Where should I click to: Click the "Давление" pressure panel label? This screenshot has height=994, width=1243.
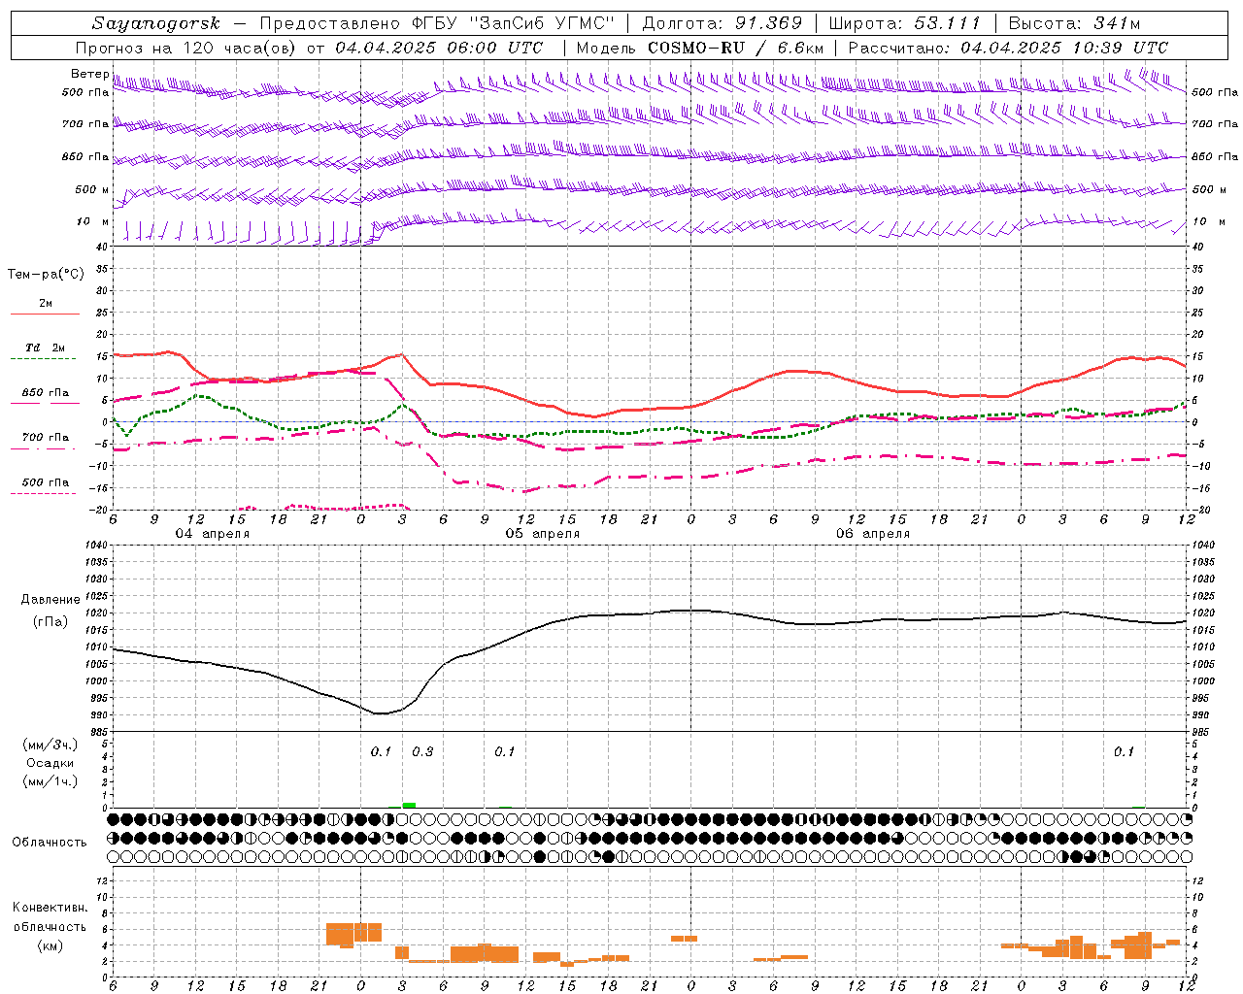(x=50, y=600)
